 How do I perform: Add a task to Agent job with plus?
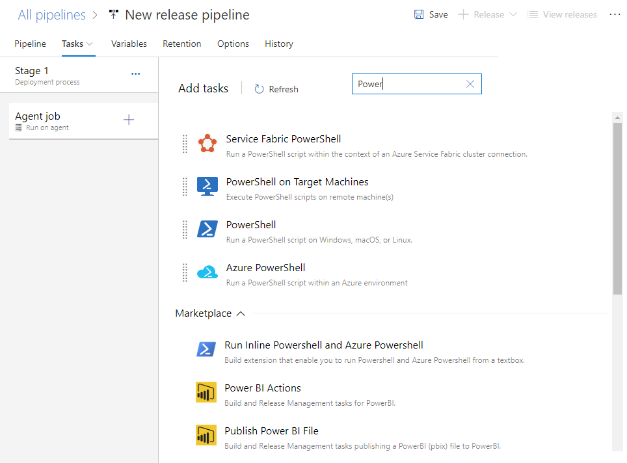(129, 120)
